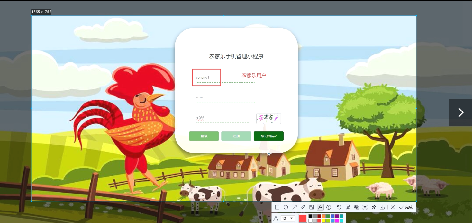Select the pencil freehand tool
Screen dimensions: 472x223
coord(303,207)
